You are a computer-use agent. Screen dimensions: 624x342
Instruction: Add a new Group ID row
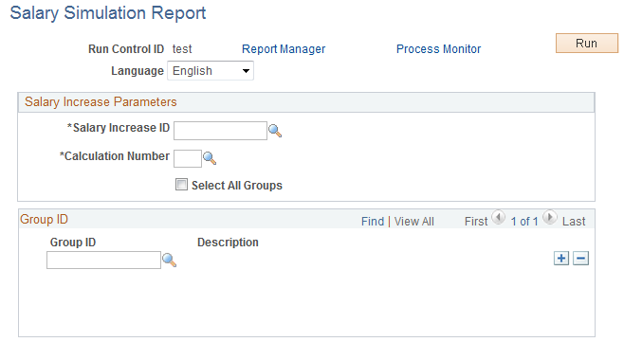561,259
